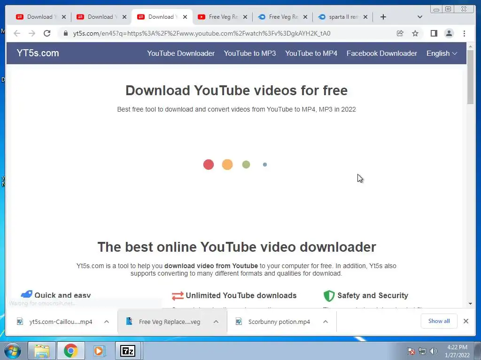Open volume speaker tray icon
The height and width of the screenshot is (360, 481).
[434, 351]
